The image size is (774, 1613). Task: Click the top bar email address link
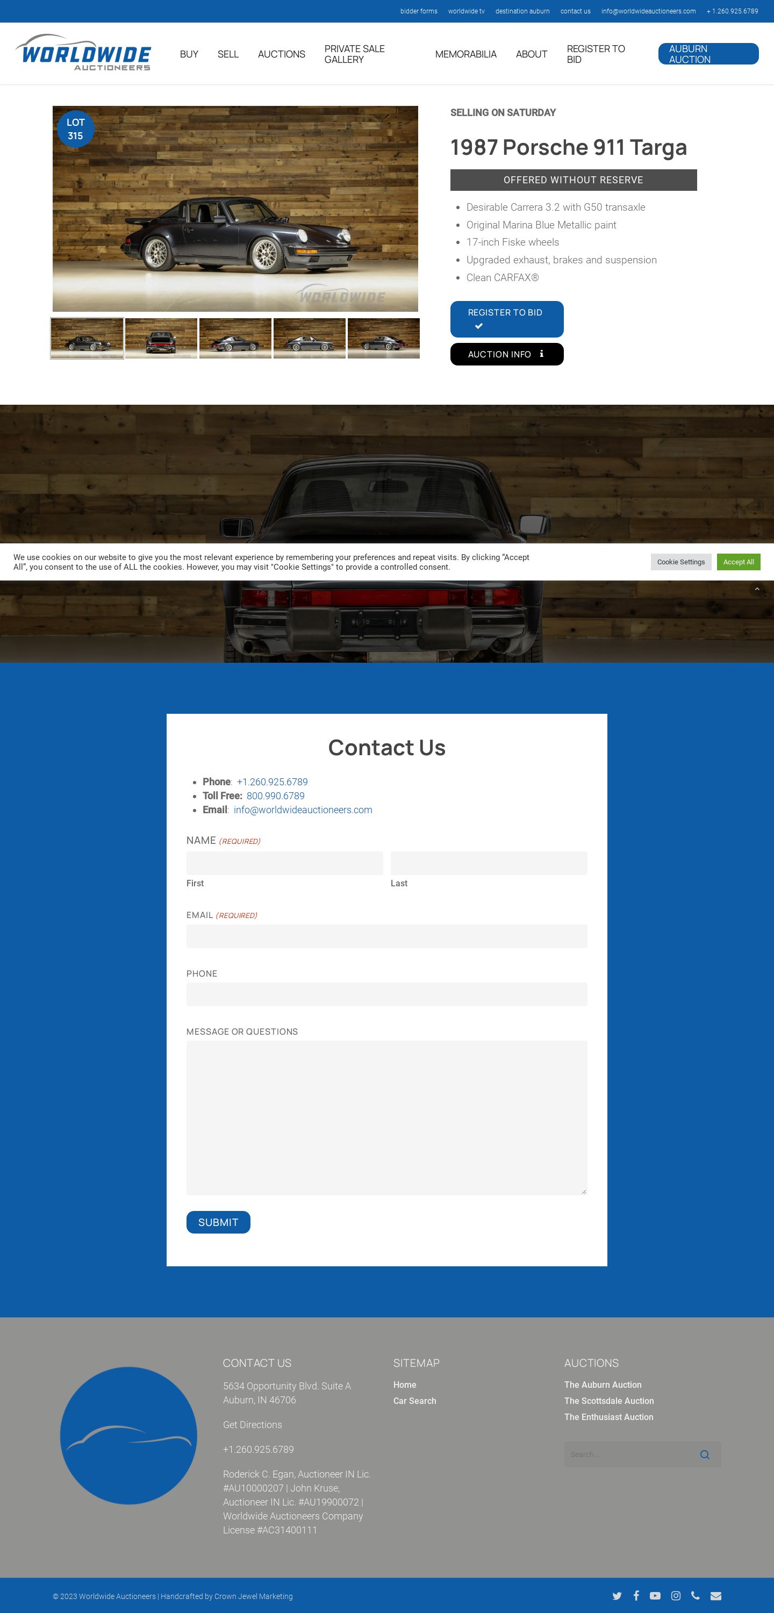[x=648, y=11]
